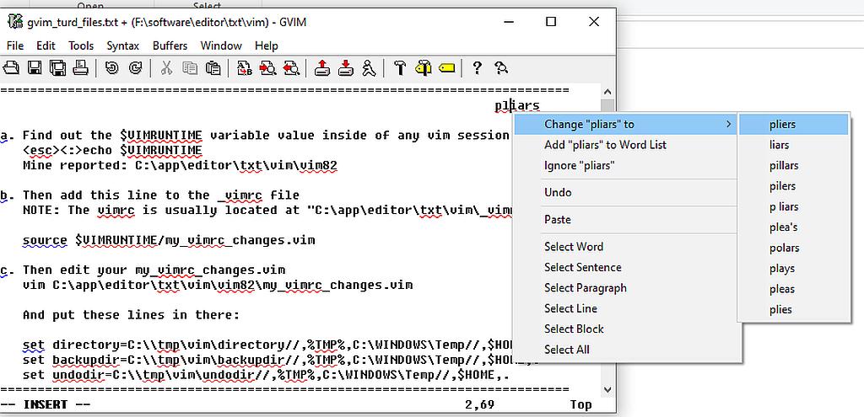Click the misspelled word "pliars" in text

pyautogui.click(x=517, y=105)
